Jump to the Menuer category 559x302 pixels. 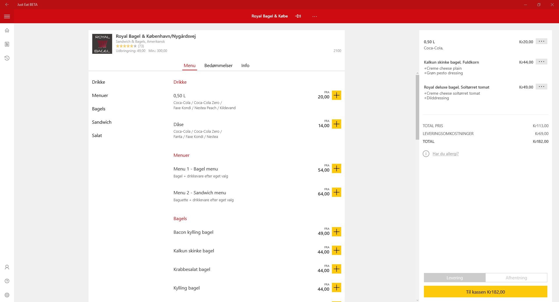(x=100, y=96)
